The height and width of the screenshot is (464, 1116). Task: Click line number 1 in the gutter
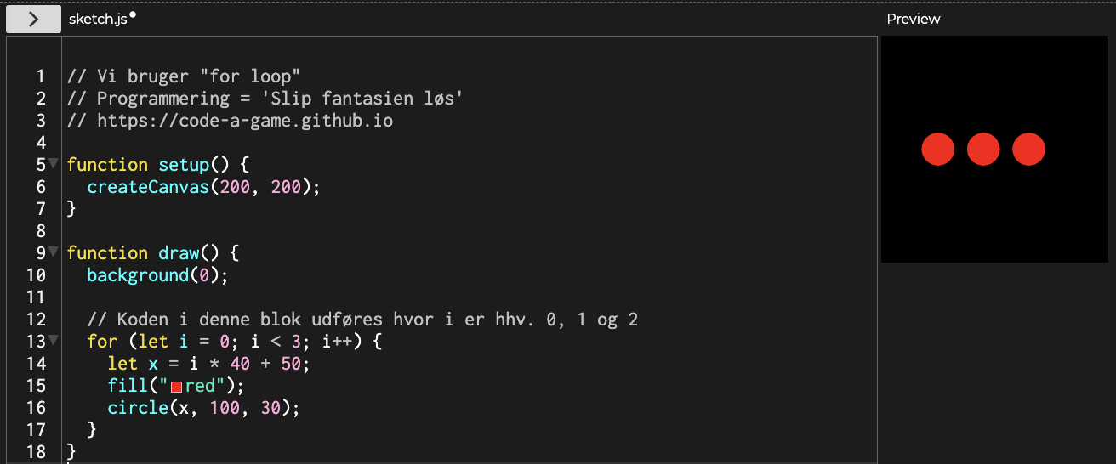pos(40,76)
